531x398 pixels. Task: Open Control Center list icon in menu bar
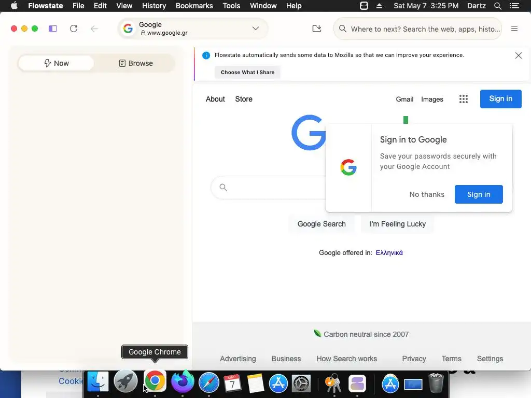coord(514,6)
